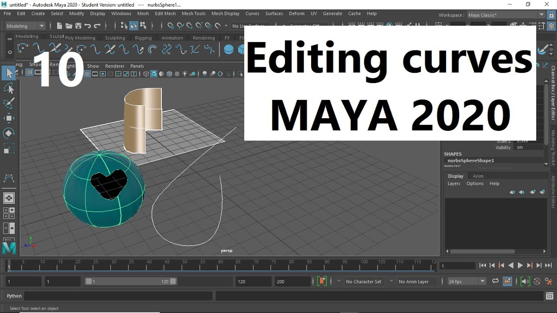Screen dimensions: 557x313
Task: Undo the last action
Action: 87,26
